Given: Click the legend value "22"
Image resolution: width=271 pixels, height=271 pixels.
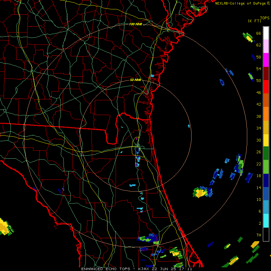Looking at the screenshot, I should (x=259, y=164).
